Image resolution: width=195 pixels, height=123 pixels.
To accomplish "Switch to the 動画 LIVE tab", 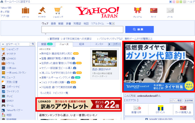I will (47, 44).
